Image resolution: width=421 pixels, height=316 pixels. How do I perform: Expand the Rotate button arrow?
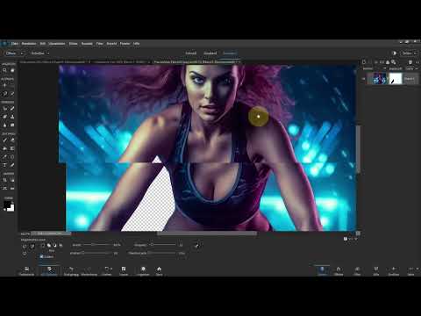tap(111, 269)
